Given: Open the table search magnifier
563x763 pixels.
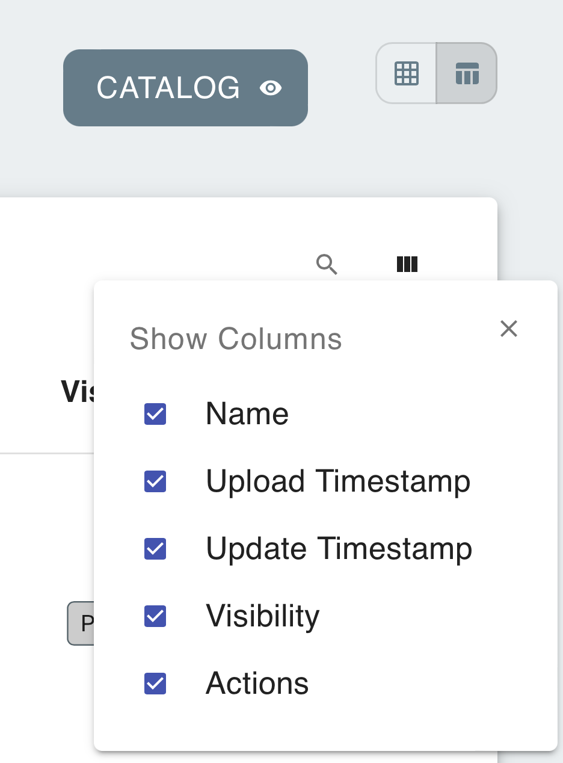Looking at the screenshot, I should tap(327, 264).
